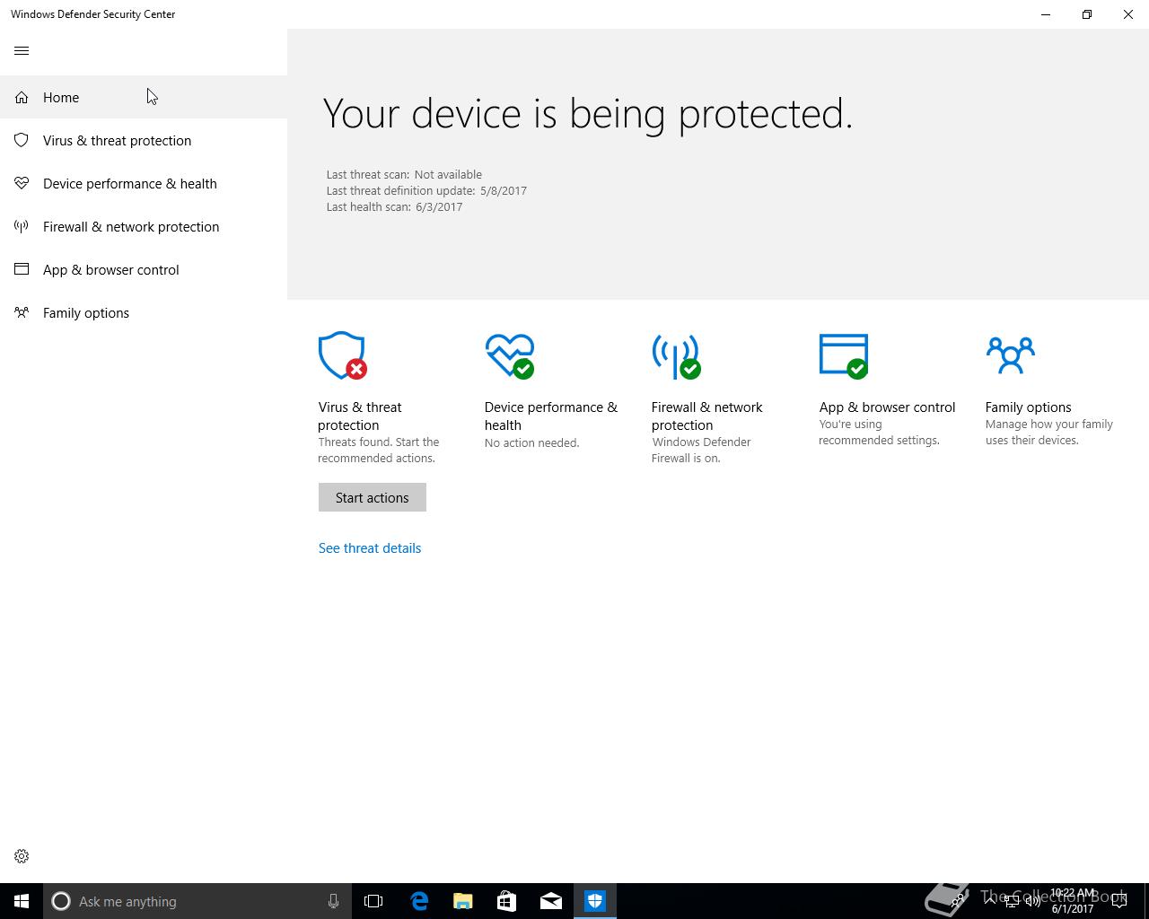Click 'Windows Defender Firewall is on.' text
The width and height of the screenshot is (1149, 919).
[701, 451]
